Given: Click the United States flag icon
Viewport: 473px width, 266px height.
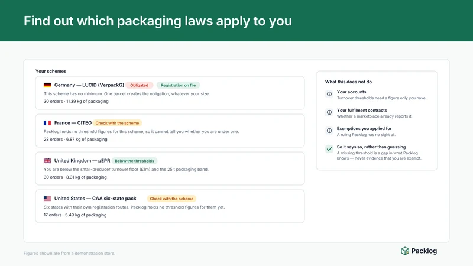Looking at the screenshot, I should pos(47,199).
